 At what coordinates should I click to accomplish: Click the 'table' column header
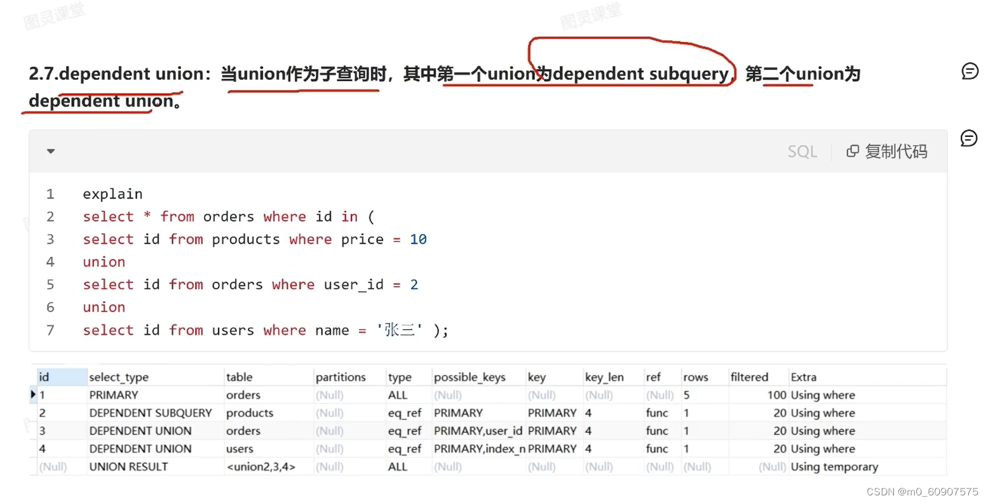(268, 377)
